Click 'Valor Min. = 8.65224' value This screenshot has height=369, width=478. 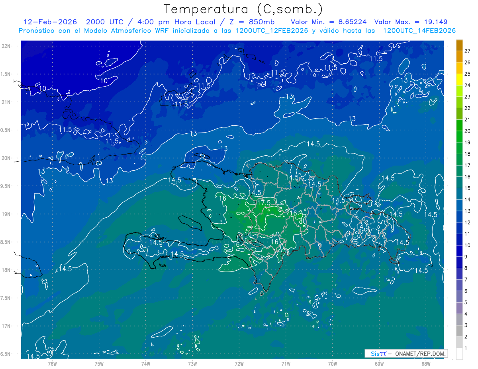point(329,22)
